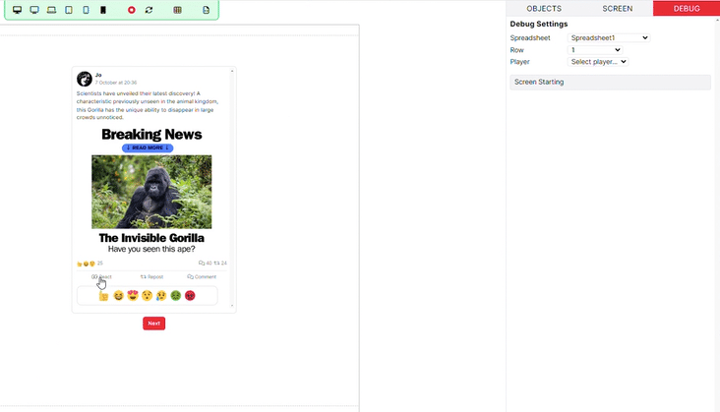Select the solid black phone preview icon
This screenshot has height=412, width=720.
(x=103, y=10)
